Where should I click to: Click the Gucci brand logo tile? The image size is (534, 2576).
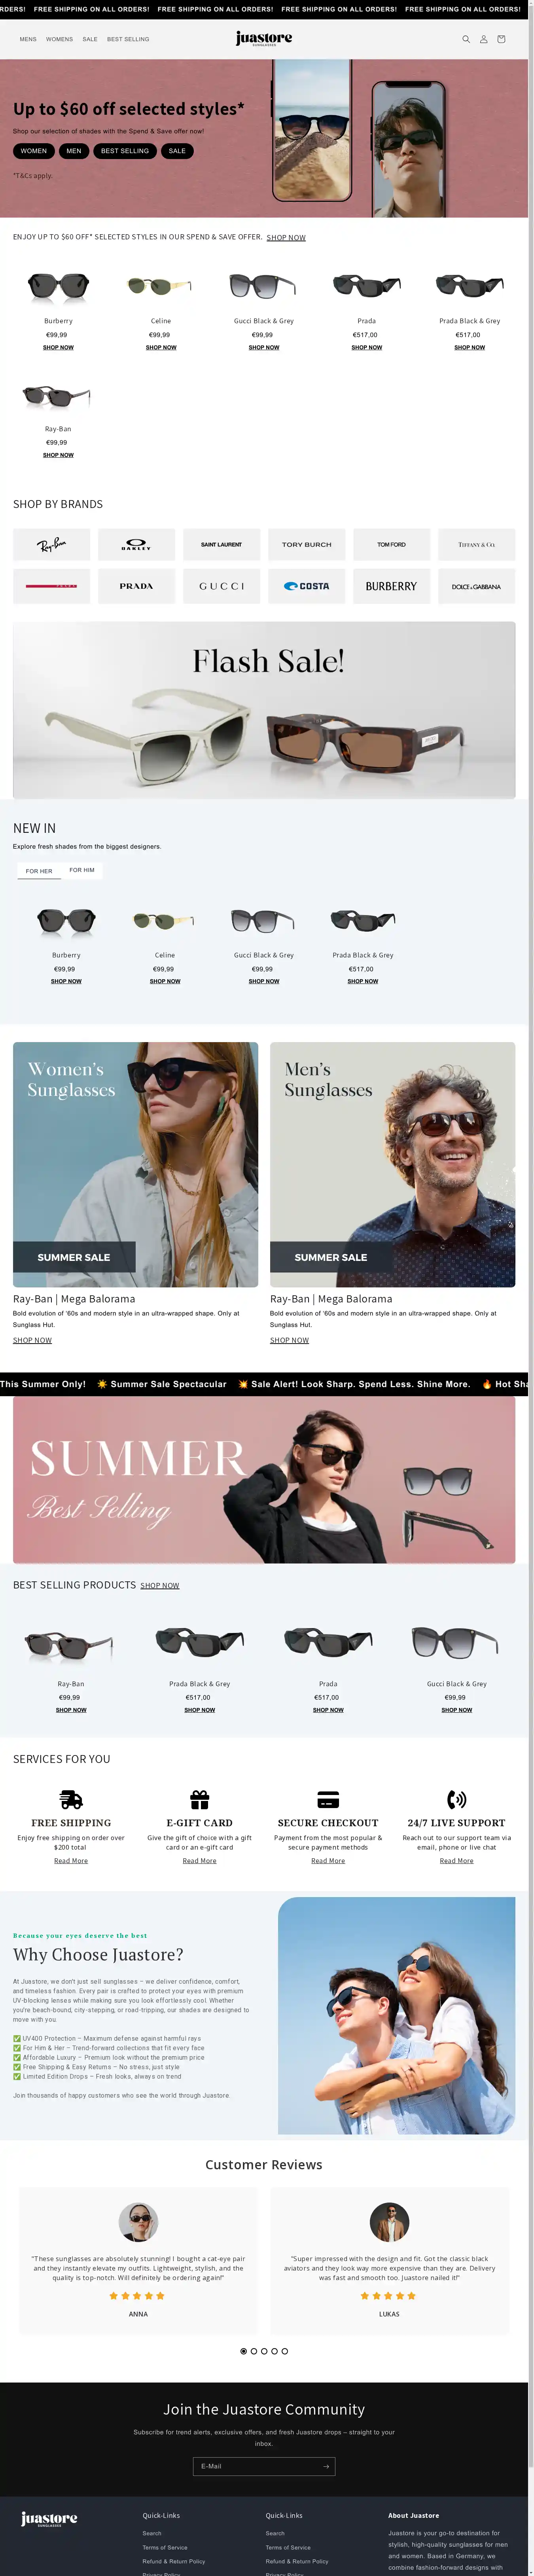point(221,586)
